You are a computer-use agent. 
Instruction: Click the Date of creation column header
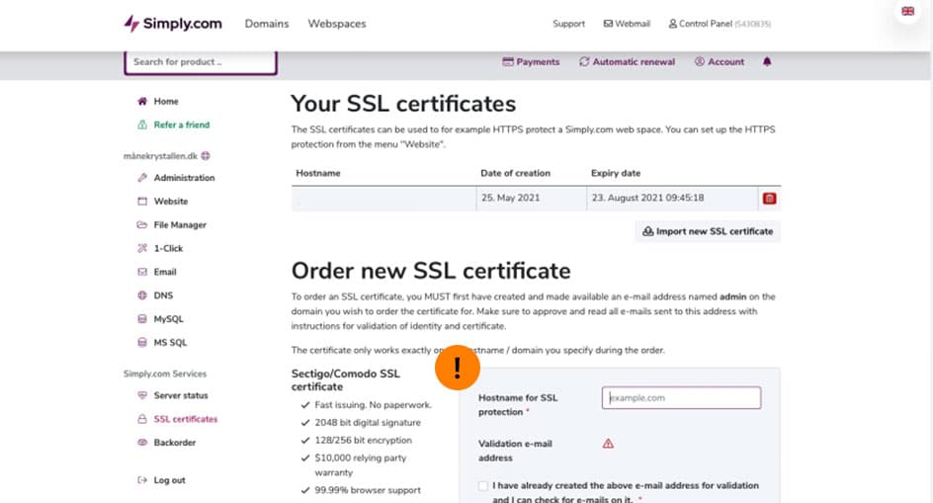click(515, 173)
